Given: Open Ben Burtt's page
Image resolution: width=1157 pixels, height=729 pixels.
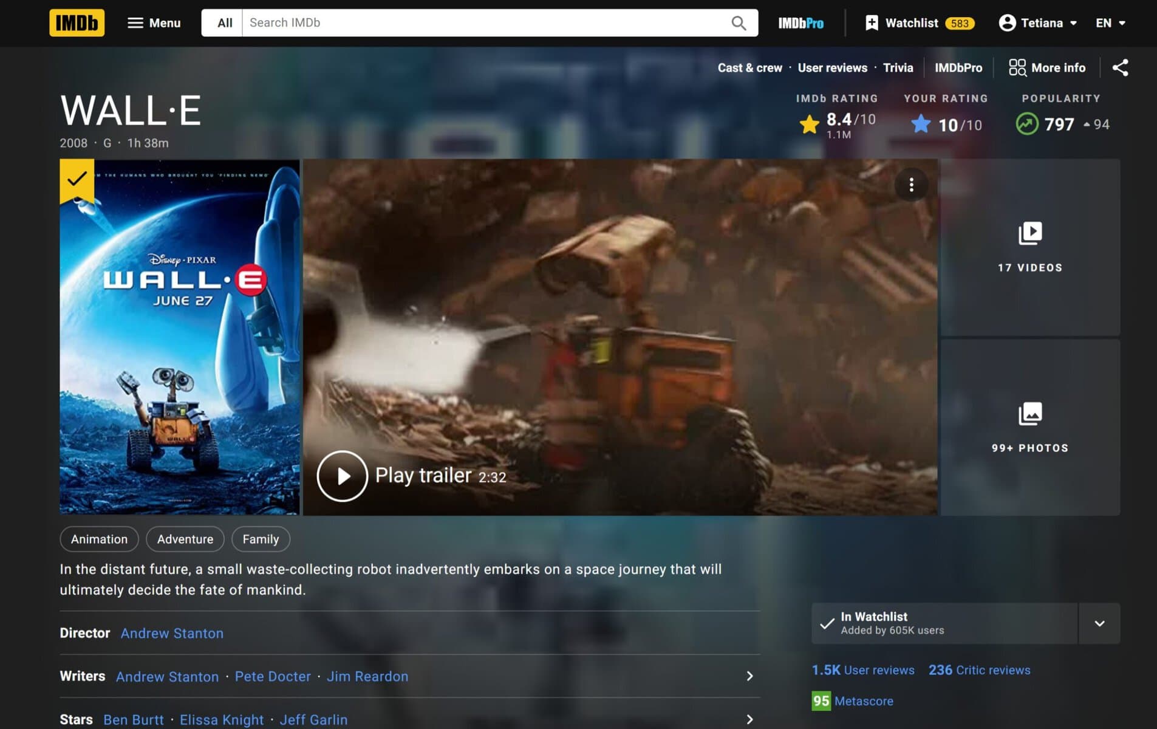Looking at the screenshot, I should (x=134, y=720).
